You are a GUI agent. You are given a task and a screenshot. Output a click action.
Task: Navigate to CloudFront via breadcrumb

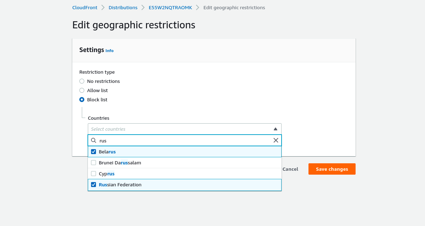click(85, 7)
